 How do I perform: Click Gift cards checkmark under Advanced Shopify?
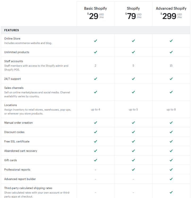click(171, 160)
